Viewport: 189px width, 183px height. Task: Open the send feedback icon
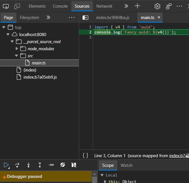(x=169, y=6)
